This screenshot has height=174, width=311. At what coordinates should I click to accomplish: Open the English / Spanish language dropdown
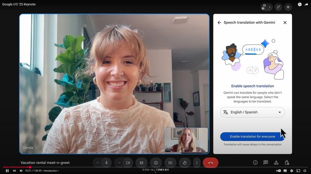252,112
